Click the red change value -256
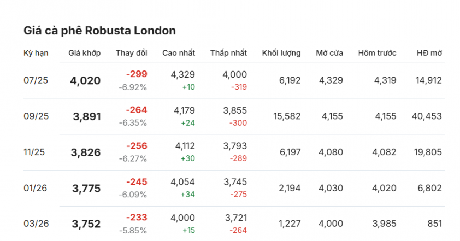 point(137,146)
